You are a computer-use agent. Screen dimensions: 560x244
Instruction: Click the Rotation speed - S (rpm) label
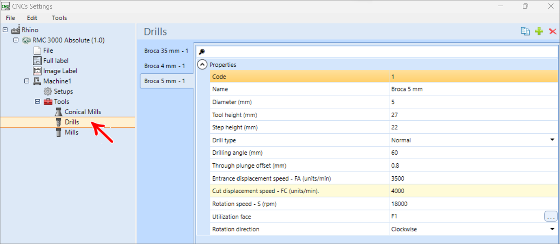point(245,204)
